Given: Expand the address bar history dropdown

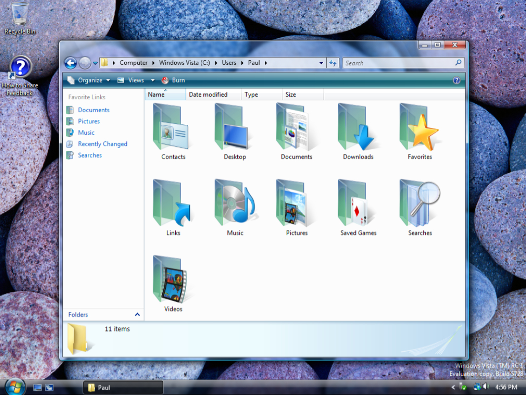Looking at the screenshot, I should (321, 63).
